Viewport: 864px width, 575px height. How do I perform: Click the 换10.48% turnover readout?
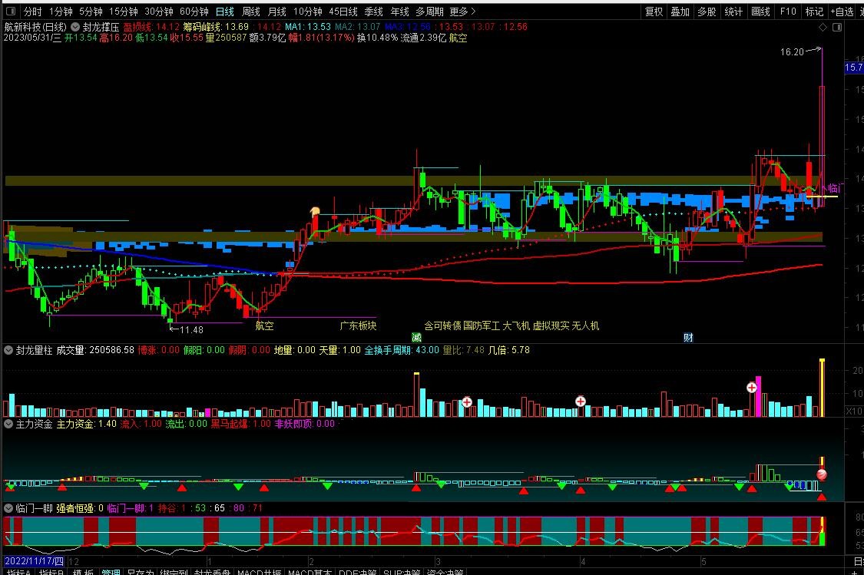point(377,38)
